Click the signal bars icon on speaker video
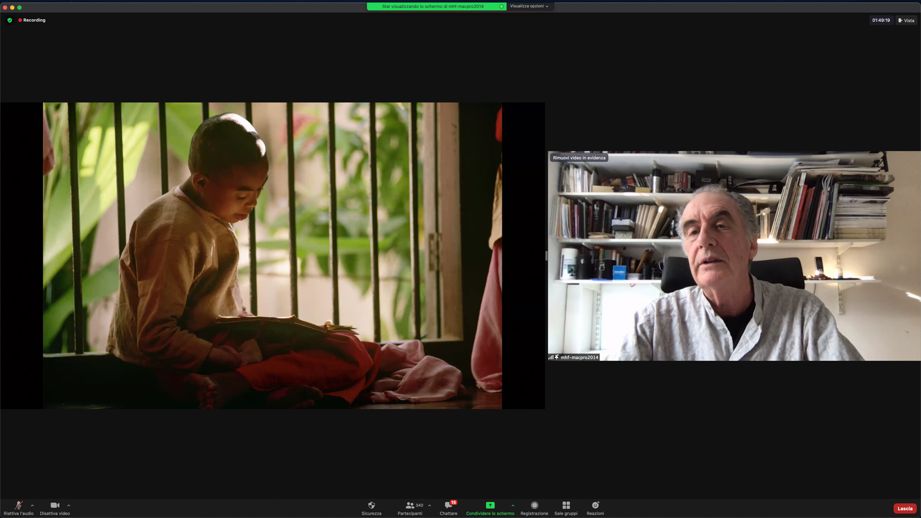The image size is (921, 518). click(551, 357)
